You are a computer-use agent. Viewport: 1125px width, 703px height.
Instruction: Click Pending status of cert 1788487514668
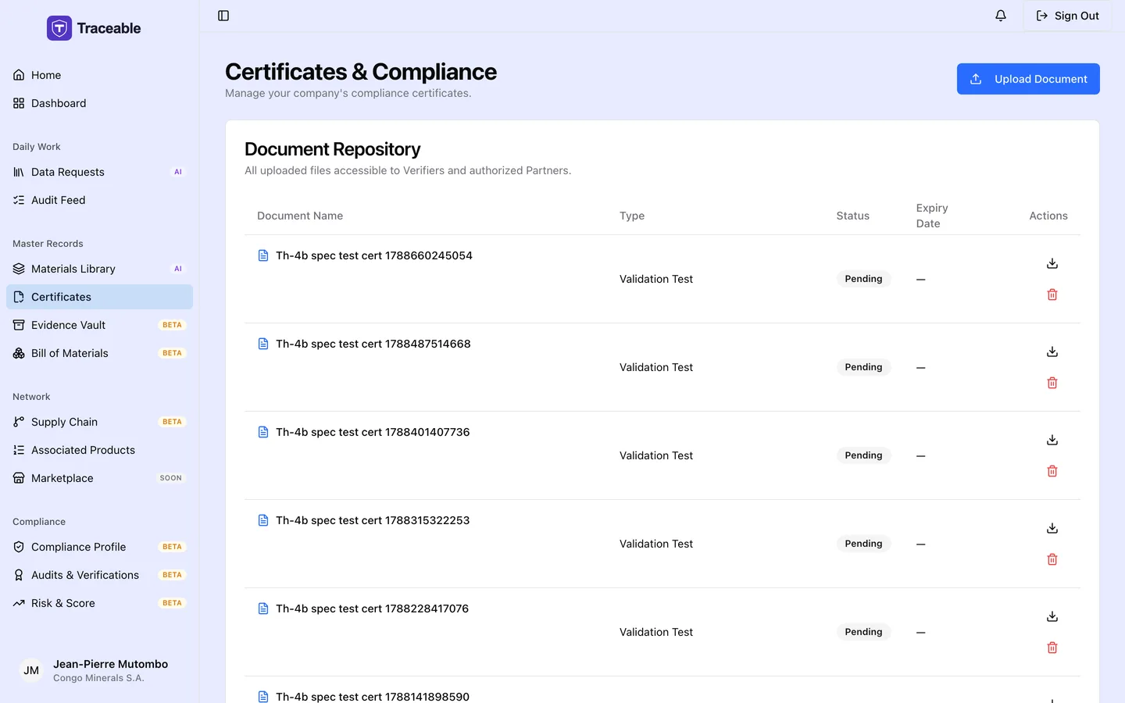863,367
